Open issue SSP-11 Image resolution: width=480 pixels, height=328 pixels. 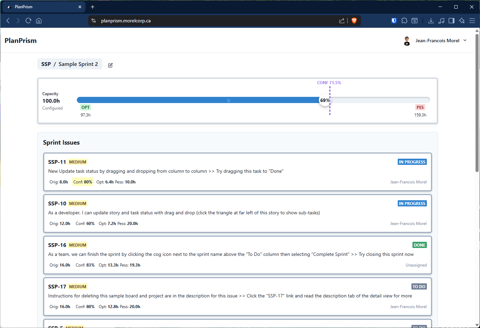coord(57,162)
